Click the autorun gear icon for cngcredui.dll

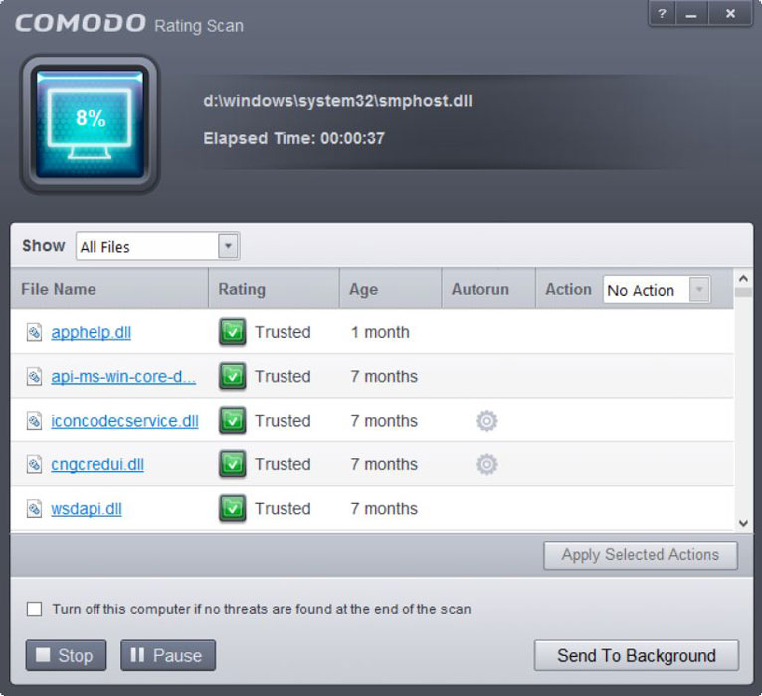[486, 464]
